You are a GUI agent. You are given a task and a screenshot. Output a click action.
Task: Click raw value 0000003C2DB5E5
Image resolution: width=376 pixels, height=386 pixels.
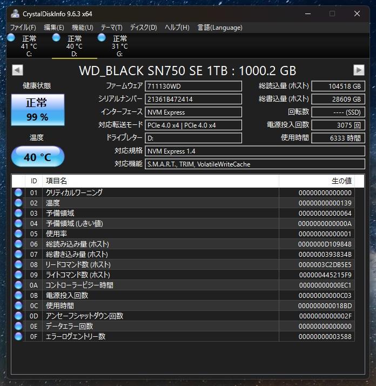point(325,265)
